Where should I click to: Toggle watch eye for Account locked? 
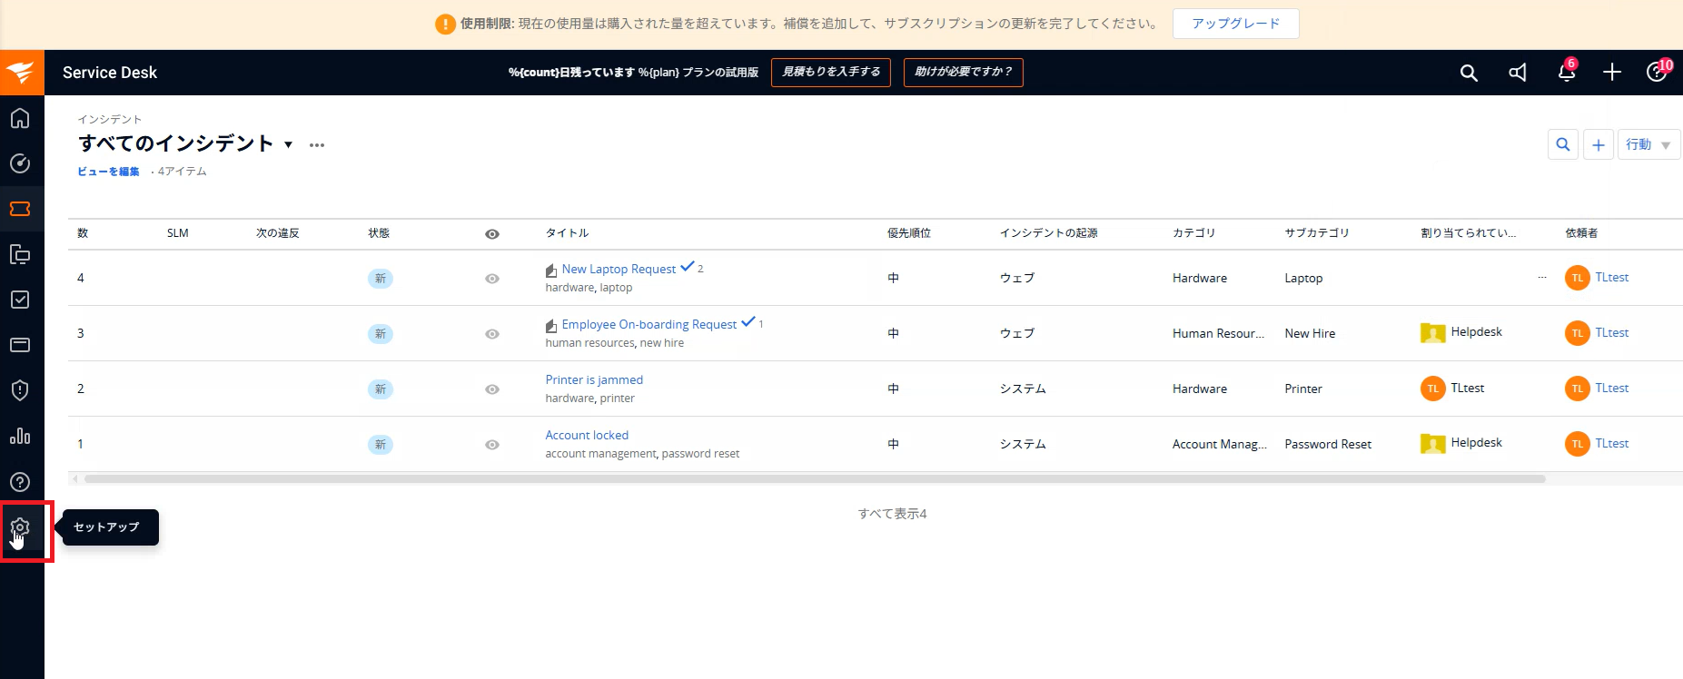(x=492, y=445)
